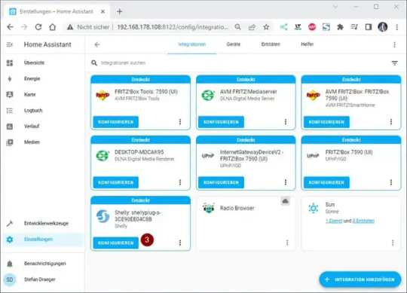Click the Shelly integration logo
This screenshot has height=293, width=407.
(x=103, y=216)
